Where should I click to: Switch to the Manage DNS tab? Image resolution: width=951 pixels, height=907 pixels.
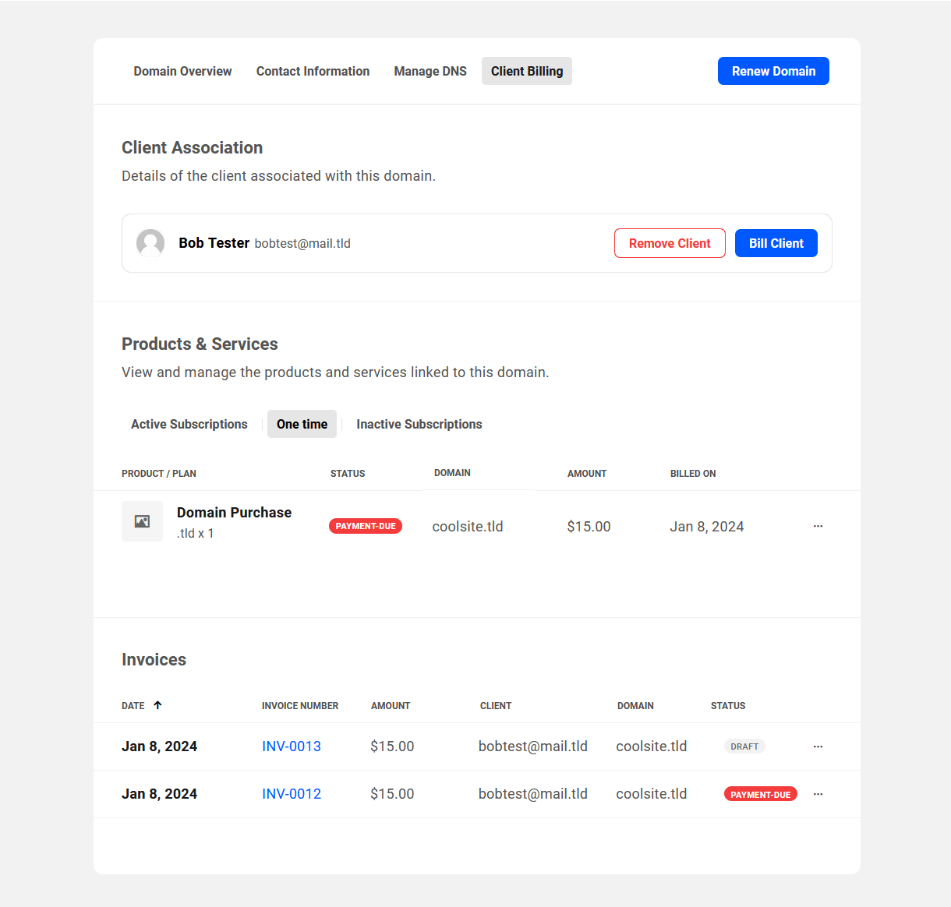pyautogui.click(x=430, y=71)
